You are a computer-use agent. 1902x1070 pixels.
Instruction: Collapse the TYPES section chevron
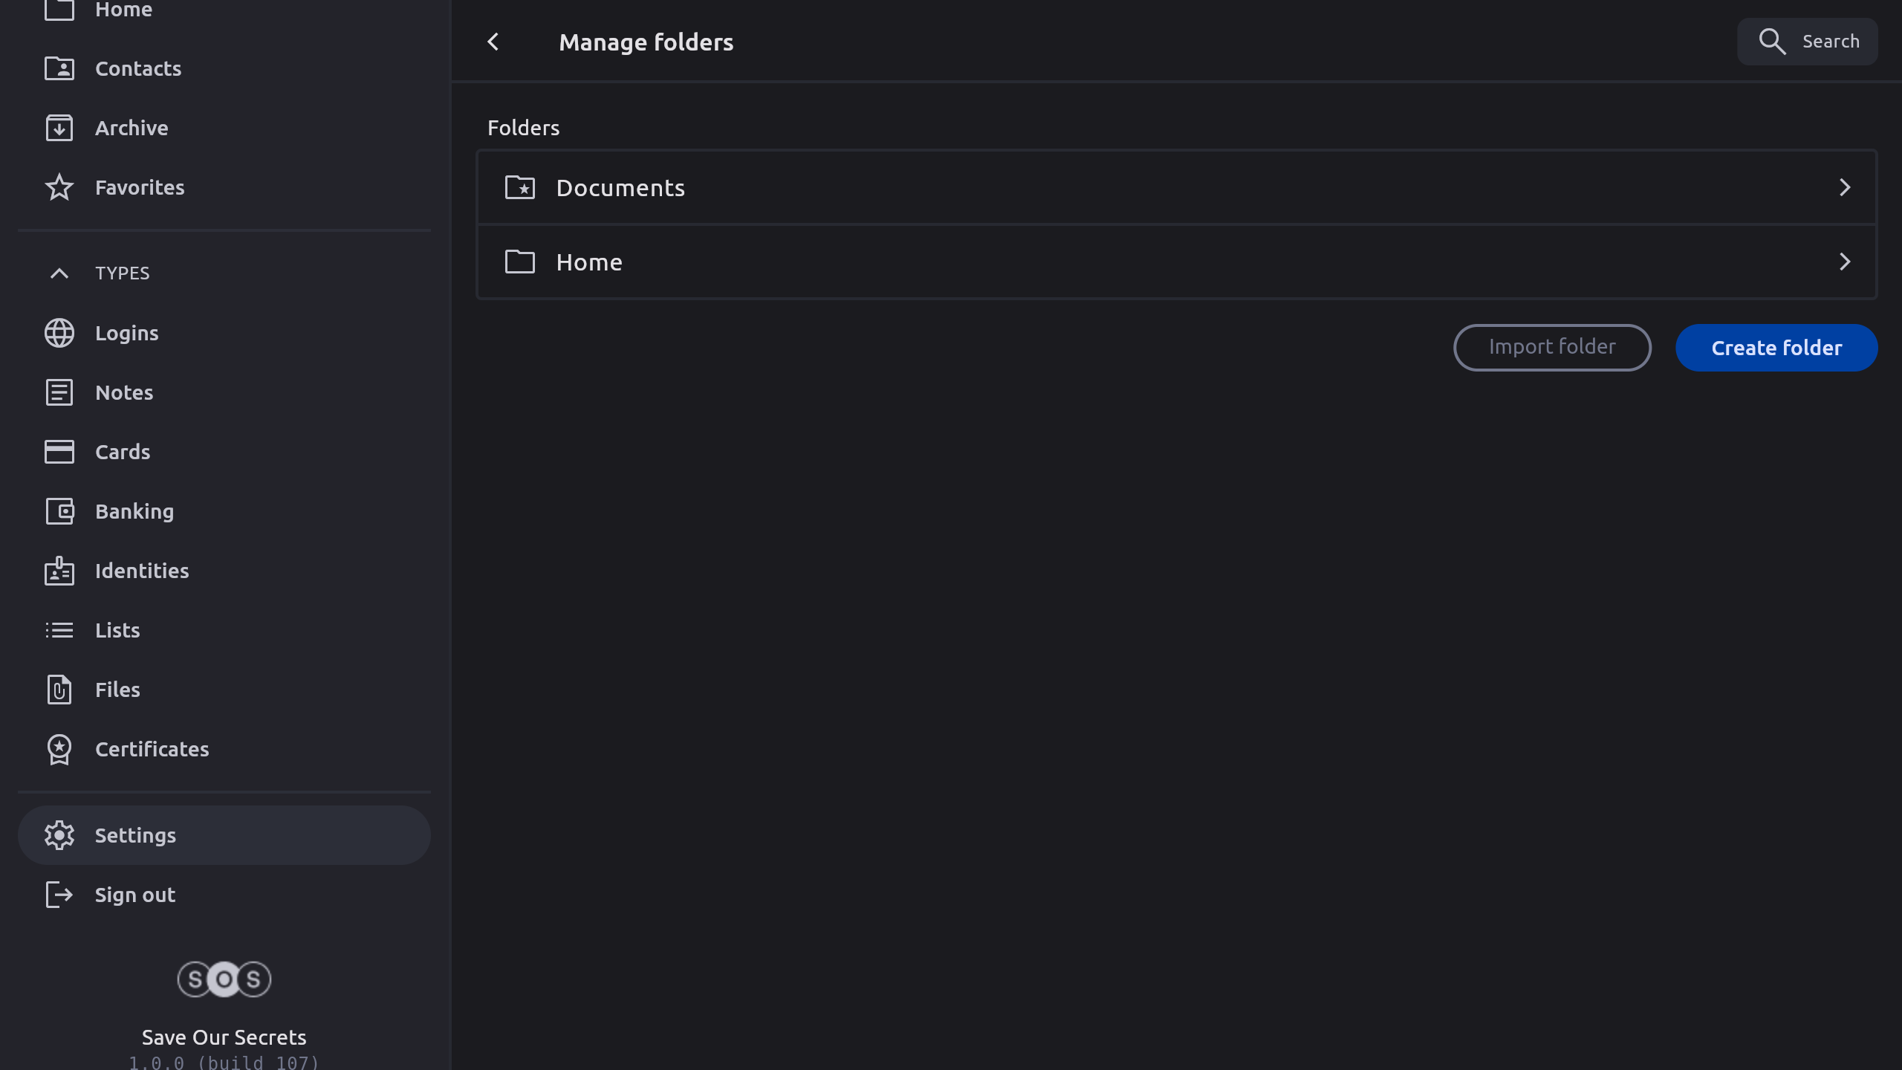[59, 273]
